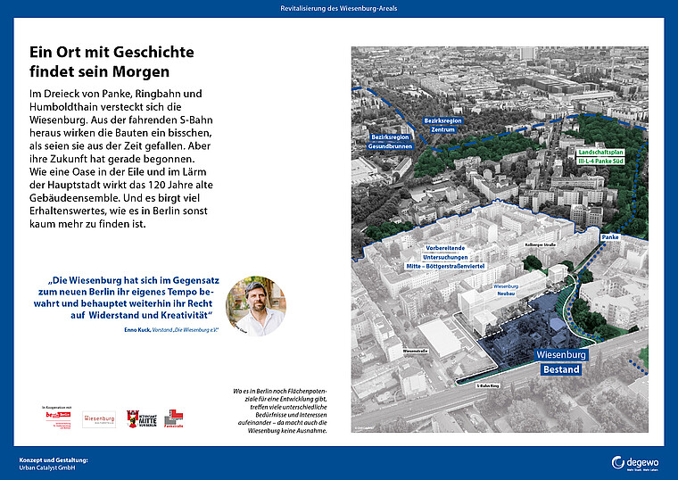Image resolution: width=678 pixels, height=480 pixels.
Task: Click the Pankstraße partner logo
Action: pos(174,418)
